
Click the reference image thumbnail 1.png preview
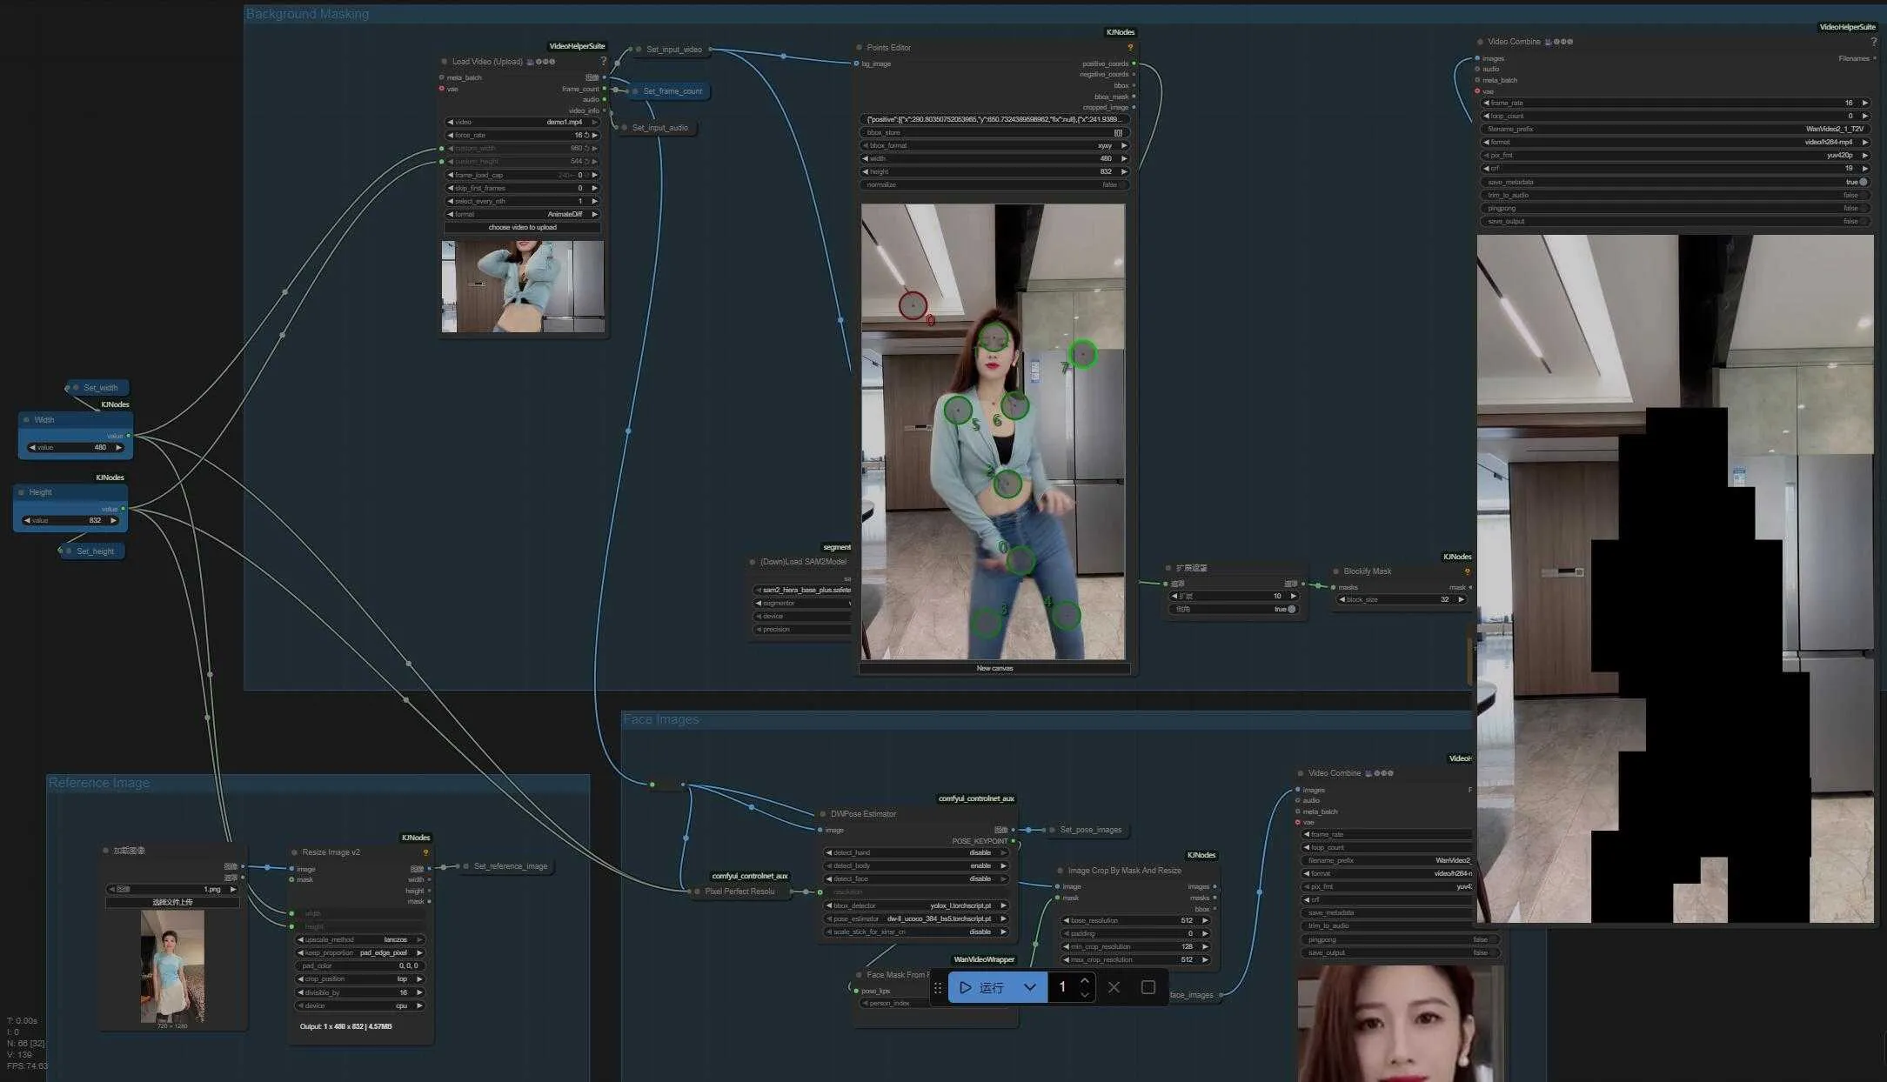click(172, 965)
